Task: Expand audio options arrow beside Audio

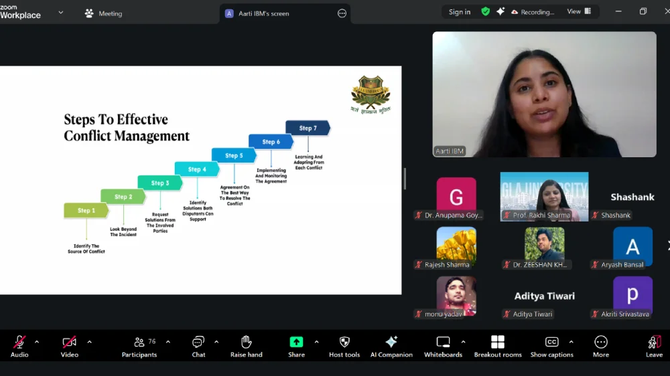Action: (37, 342)
